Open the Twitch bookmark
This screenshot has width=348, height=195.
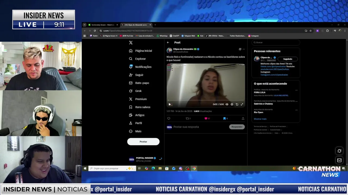[94, 36]
